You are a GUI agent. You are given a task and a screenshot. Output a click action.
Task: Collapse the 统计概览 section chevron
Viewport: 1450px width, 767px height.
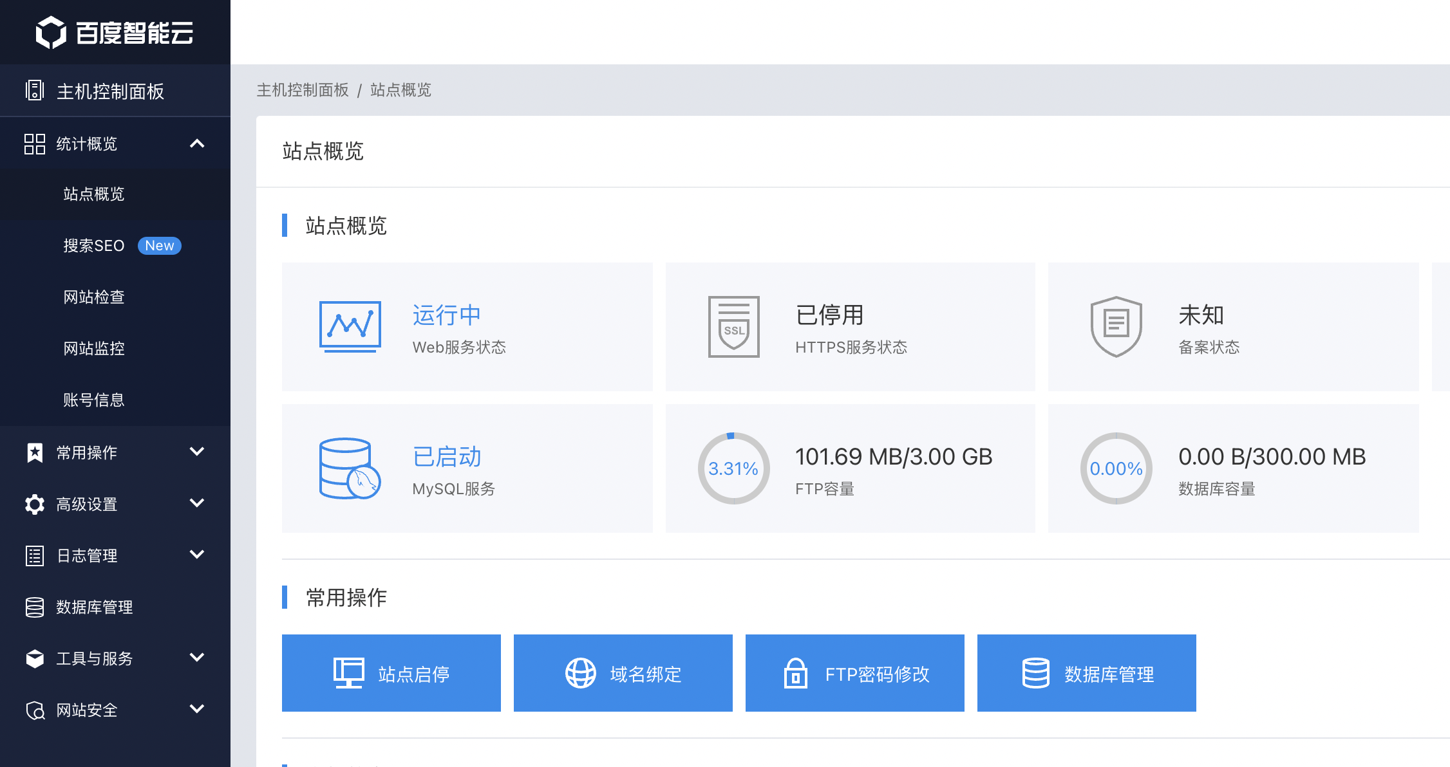pos(197,143)
